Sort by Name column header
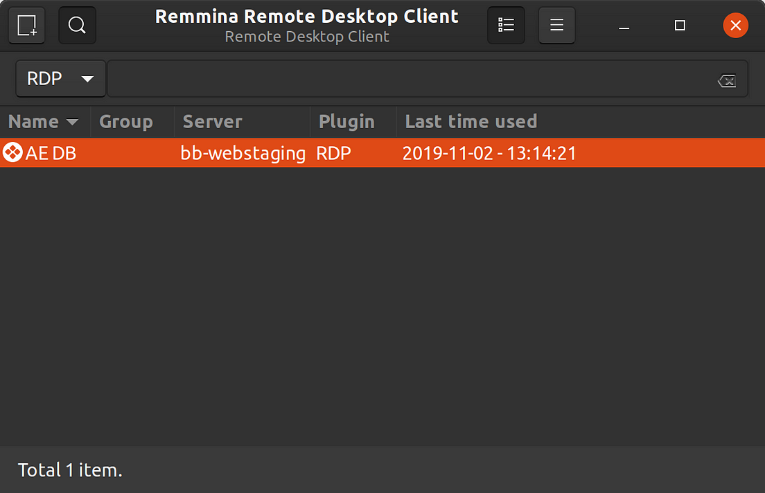The image size is (765, 493). [45, 121]
